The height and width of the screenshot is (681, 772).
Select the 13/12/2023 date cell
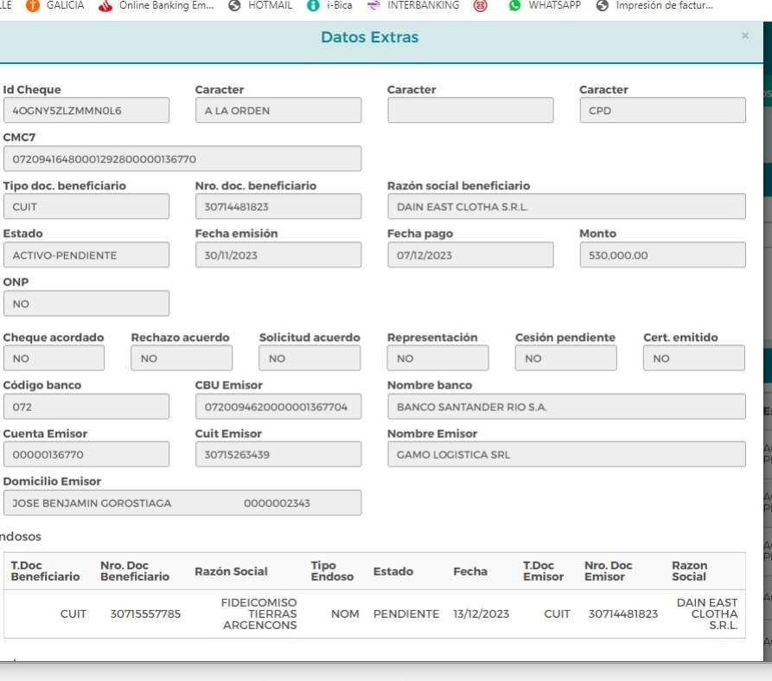tap(481, 614)
